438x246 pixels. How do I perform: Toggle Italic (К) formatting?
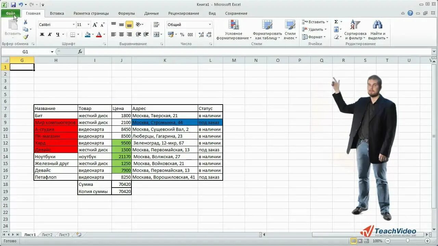coord(50,35)
